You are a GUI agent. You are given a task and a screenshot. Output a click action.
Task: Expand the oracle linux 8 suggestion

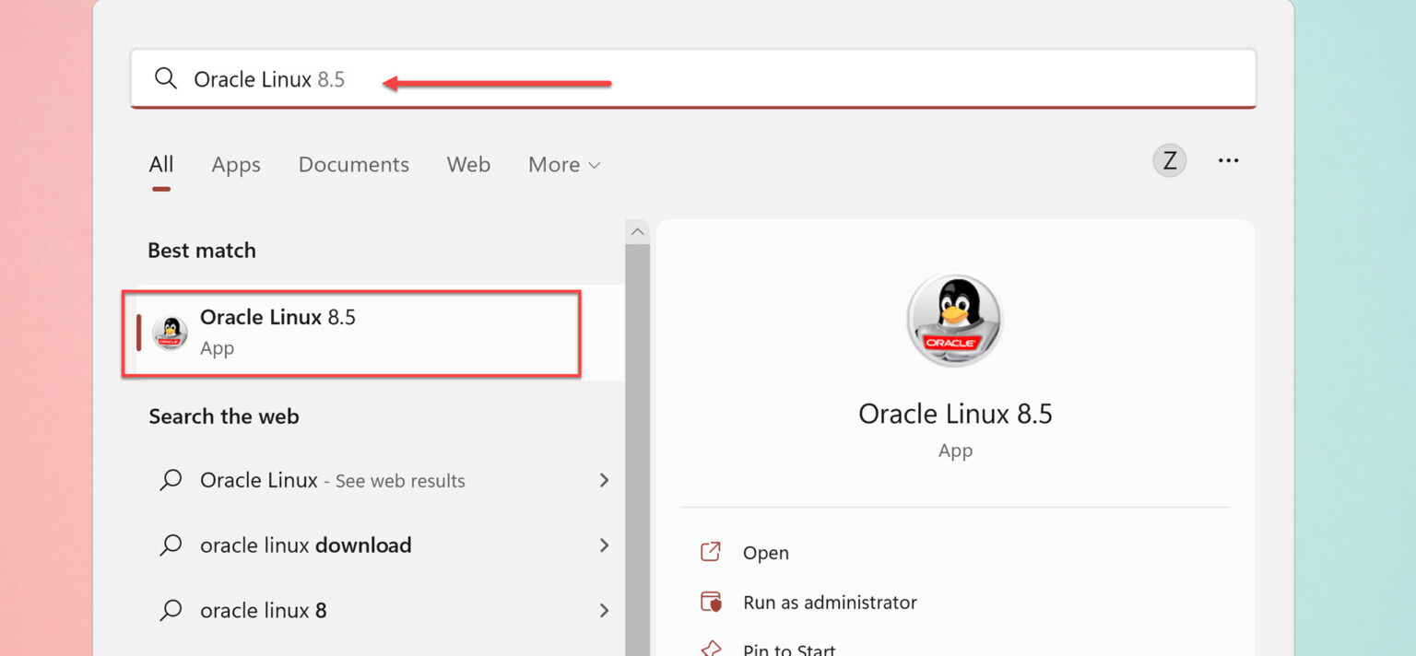[604, 610]
